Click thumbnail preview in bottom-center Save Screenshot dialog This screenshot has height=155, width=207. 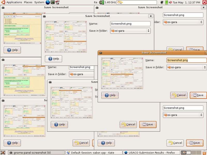pyautogui.click(x=72, y=103)
